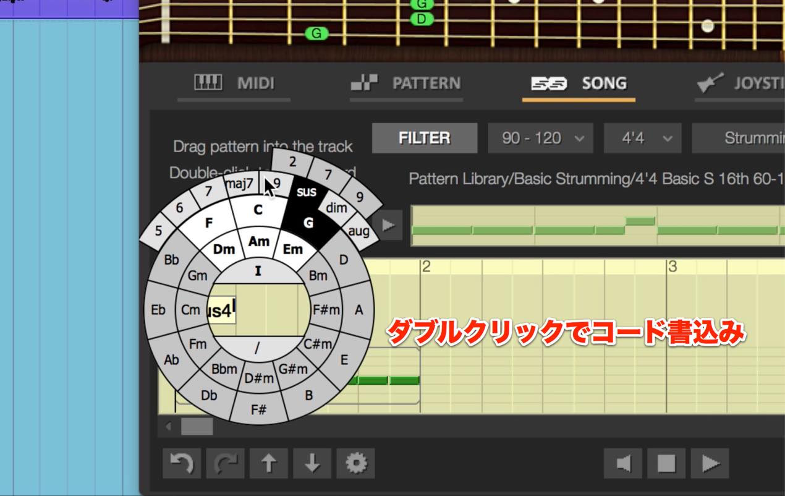Apply the 6 extension segment

click(179, 208)
